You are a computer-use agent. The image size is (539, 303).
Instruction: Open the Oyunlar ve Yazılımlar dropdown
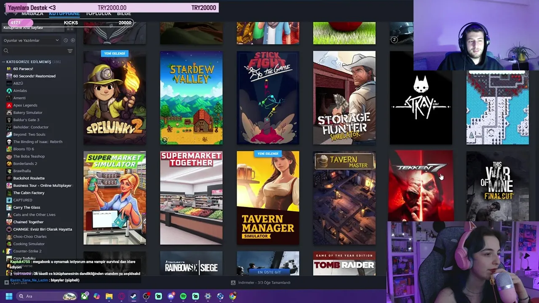coord(31,40)
